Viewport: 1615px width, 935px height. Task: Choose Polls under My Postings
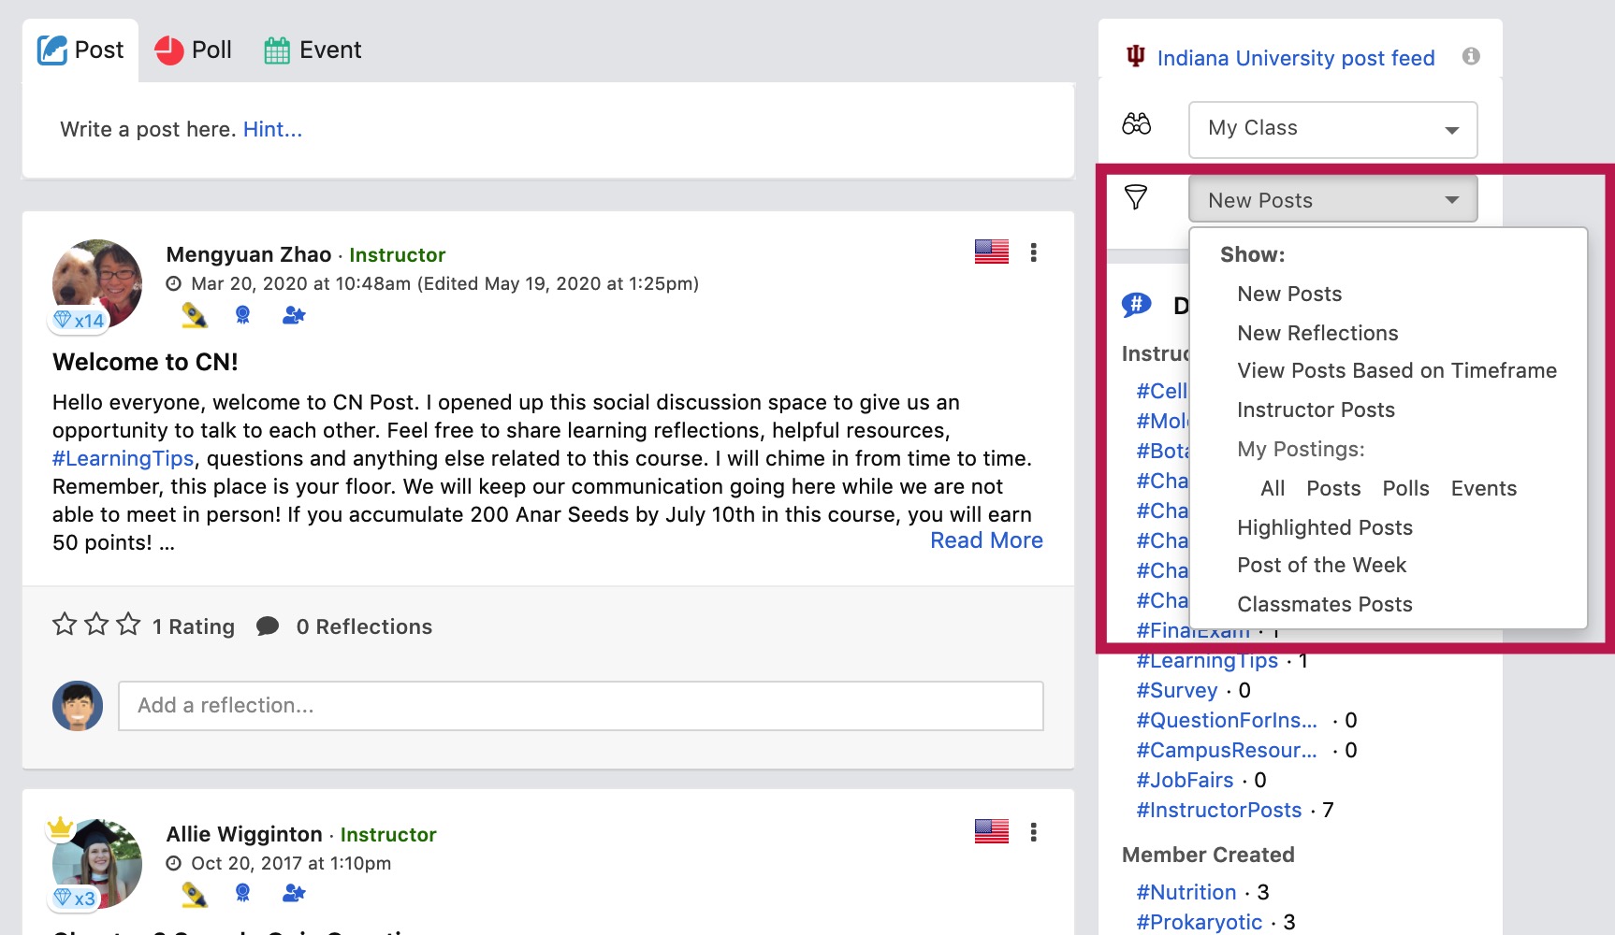pos(1405,489)
